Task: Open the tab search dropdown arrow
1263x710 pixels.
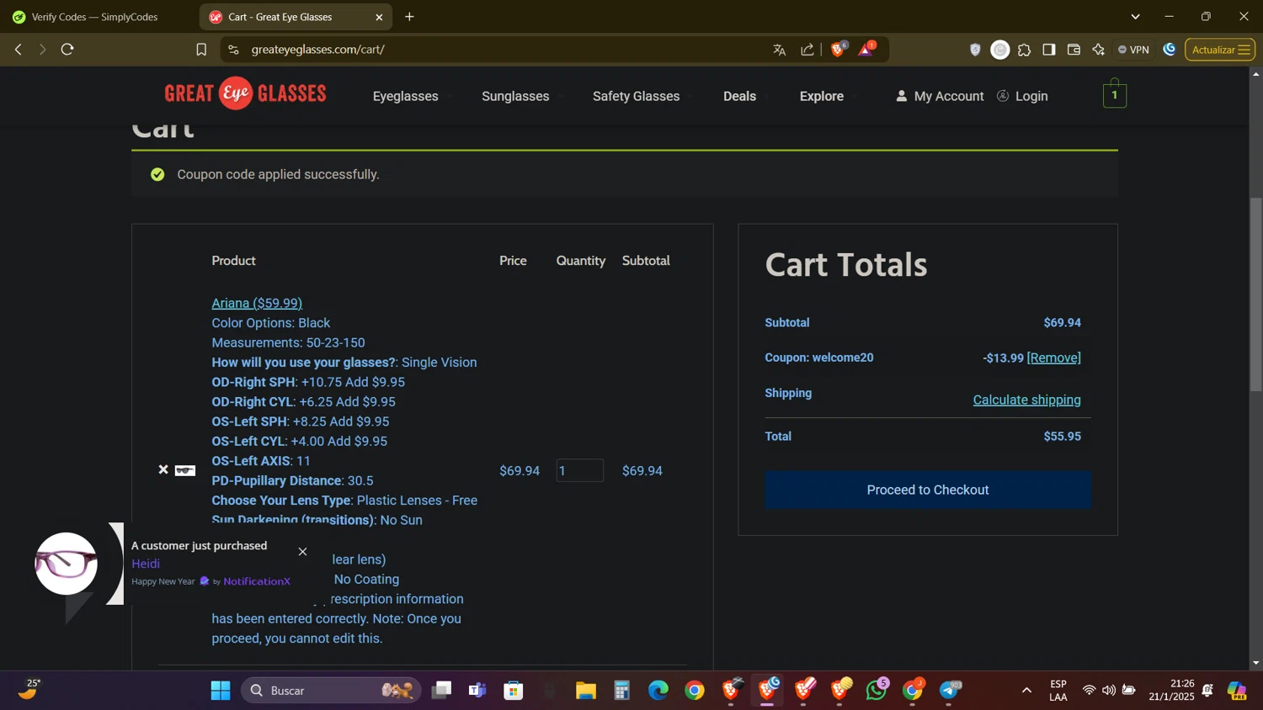Action: tap(1135, 17)
